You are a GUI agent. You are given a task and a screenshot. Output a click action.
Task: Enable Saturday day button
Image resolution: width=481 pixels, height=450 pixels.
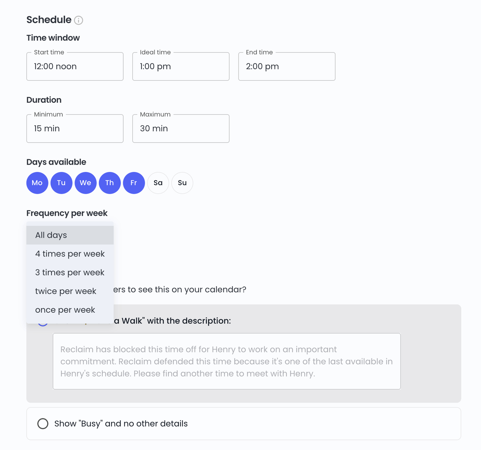coord(158,183)
